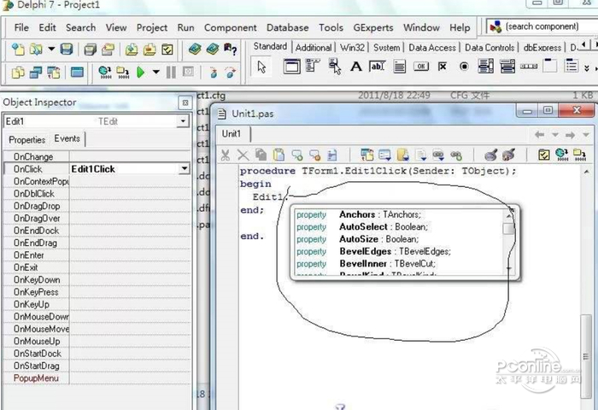Image resolution: width=598 pixels, height=410 pixels.
Task: Select the Button component (OK icon)
Action: [x=421, y=67]
